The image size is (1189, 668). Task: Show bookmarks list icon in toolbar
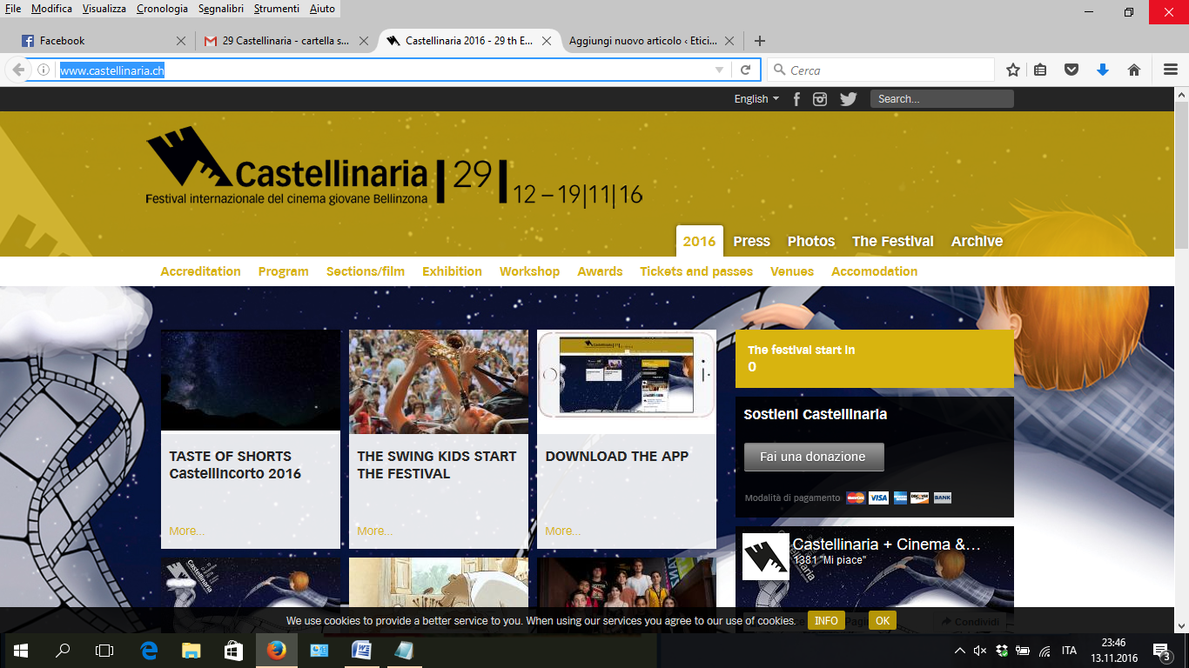(x=1040, y=70)
